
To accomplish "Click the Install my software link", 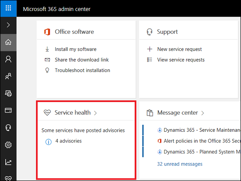I will click(x=76, y=49).
